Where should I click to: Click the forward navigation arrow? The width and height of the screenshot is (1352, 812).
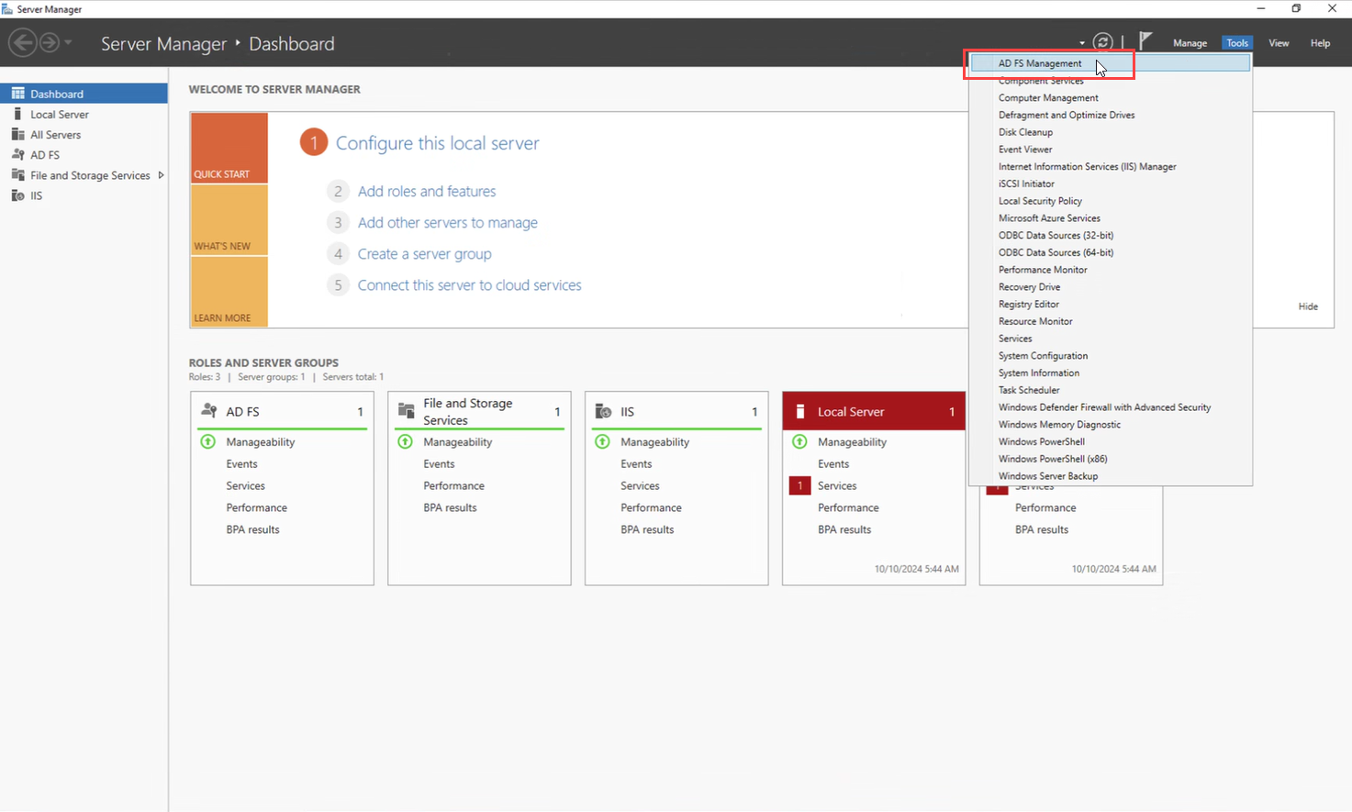49,42
